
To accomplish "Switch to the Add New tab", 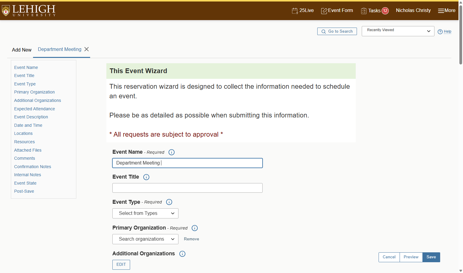I will pos(22,50).
